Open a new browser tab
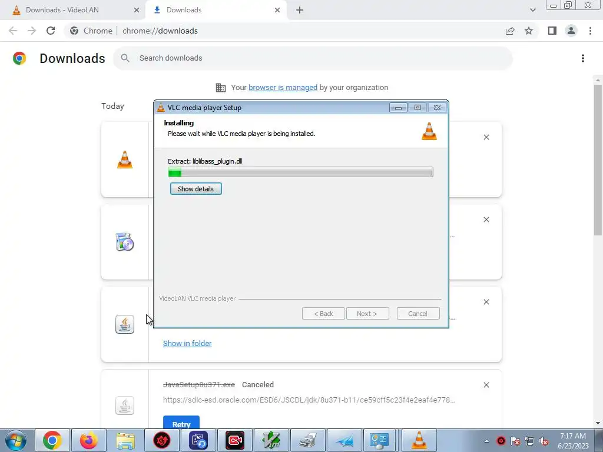Screen dimensions: 603x452 300,10
